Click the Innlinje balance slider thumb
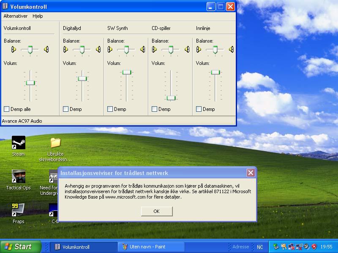This screenshot has width=338, height=253. (215, 50)
